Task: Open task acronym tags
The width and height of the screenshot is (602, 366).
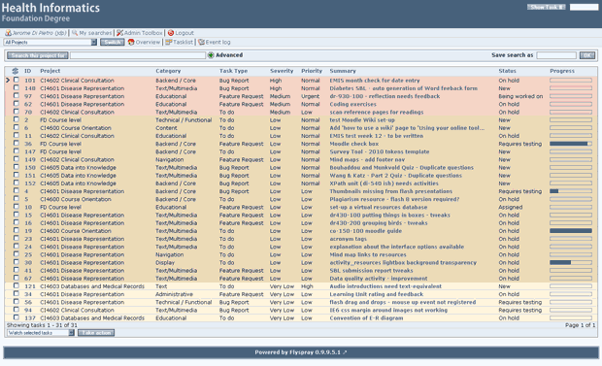Action: 348,239
